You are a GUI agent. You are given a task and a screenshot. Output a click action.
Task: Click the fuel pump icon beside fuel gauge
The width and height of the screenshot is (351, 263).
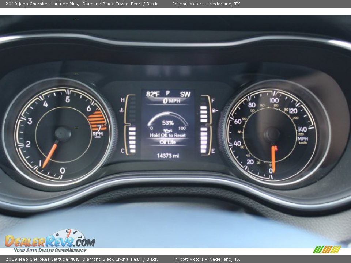click(x=215, y=110)
